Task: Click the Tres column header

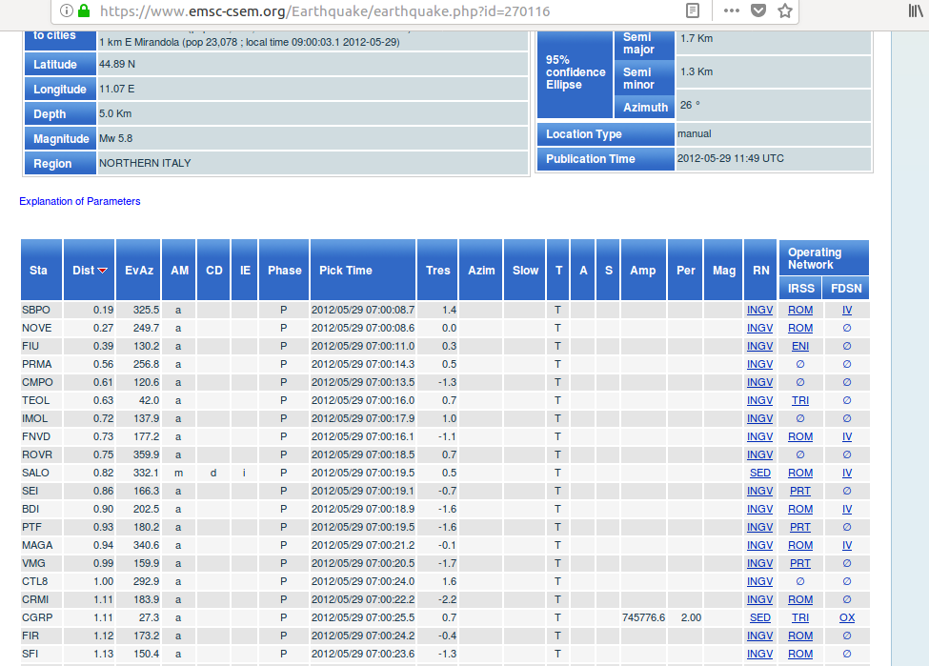Action: (x=437, y=271)
